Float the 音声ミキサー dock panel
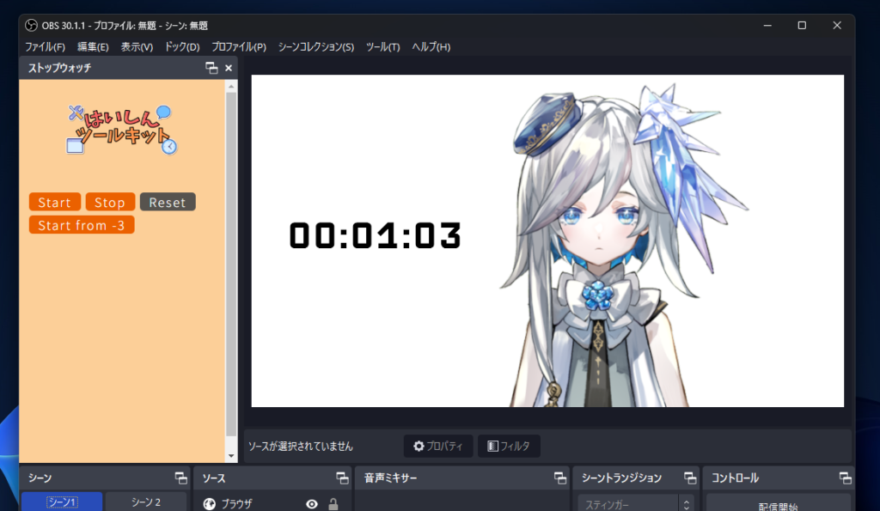Image resolution: width=880 pixels, height=511 pixels. [x=559, y=478]
